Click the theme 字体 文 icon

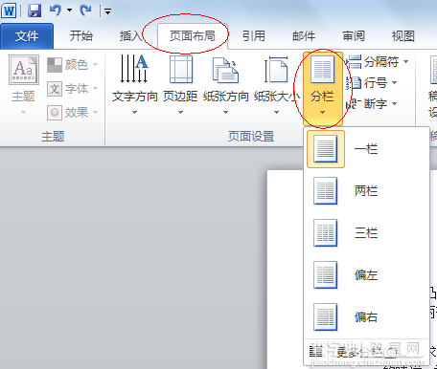[x=55, y=89]
